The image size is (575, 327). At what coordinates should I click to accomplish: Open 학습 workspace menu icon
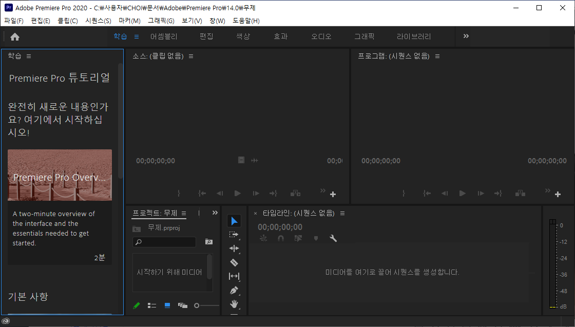click(x=137, y=36)
